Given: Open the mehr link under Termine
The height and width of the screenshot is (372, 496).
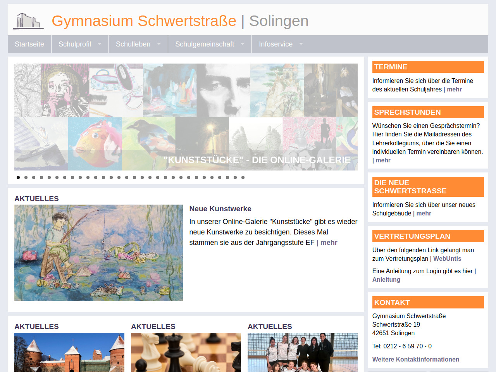Looking at the screenshot, I should (454, 90).
